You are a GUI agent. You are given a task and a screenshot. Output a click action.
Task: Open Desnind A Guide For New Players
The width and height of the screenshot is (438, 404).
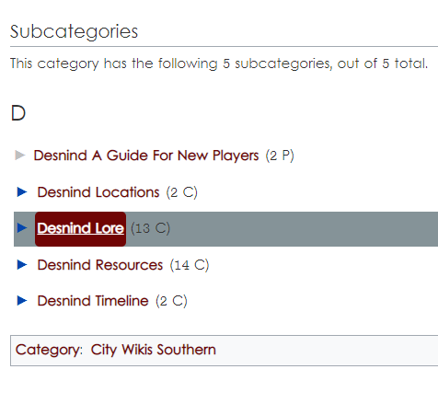[x=146, y=156]
